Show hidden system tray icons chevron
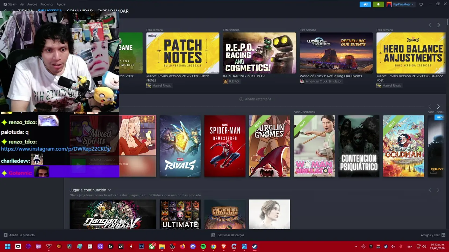Screen dimensions: 449x252 (356, 246)
